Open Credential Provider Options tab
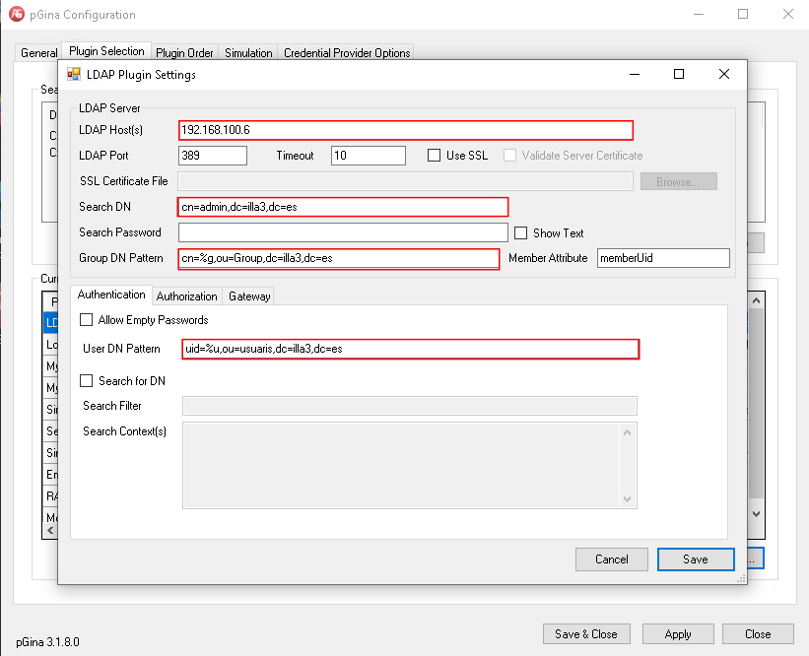Screen dimensions: 809x656 point(347,53)
